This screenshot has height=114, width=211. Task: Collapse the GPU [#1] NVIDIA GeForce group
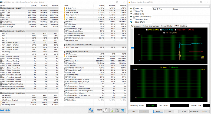[x=77, y=52]
